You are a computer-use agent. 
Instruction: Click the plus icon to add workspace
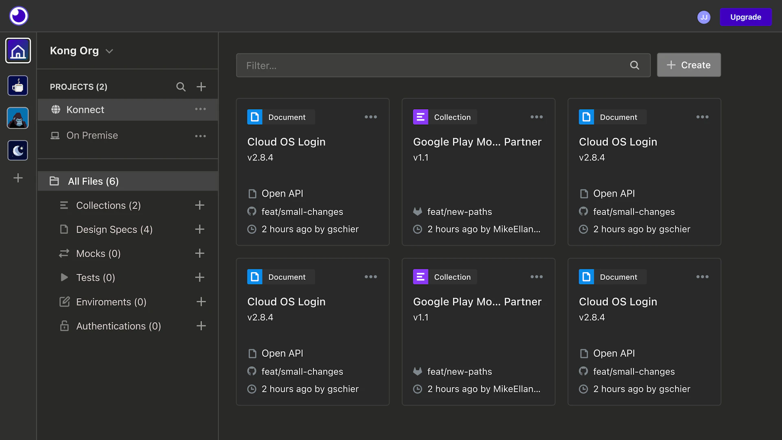(x=18, y=178)
